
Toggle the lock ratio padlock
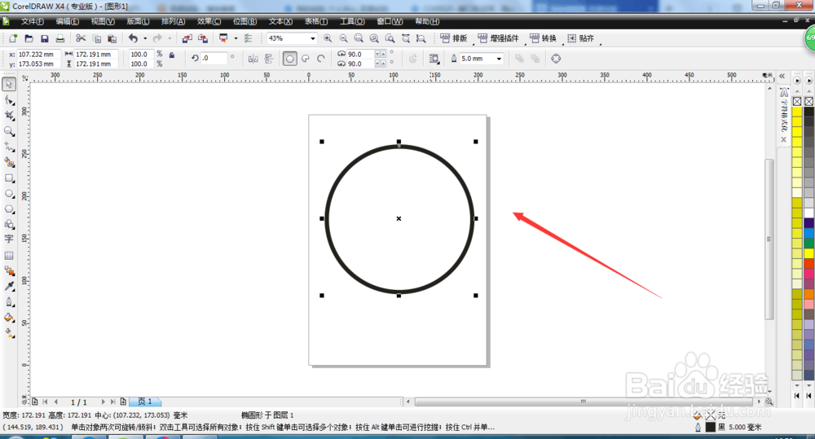tap(171, 55)
